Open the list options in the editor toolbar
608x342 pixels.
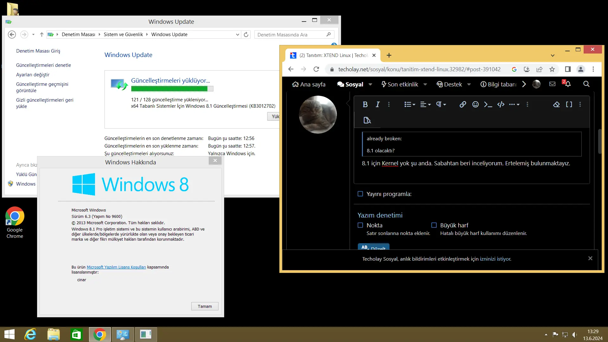tap(409, 104)
